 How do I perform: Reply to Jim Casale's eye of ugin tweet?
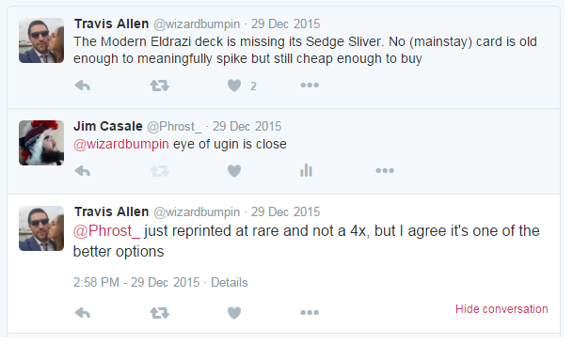tap(83, 171)
